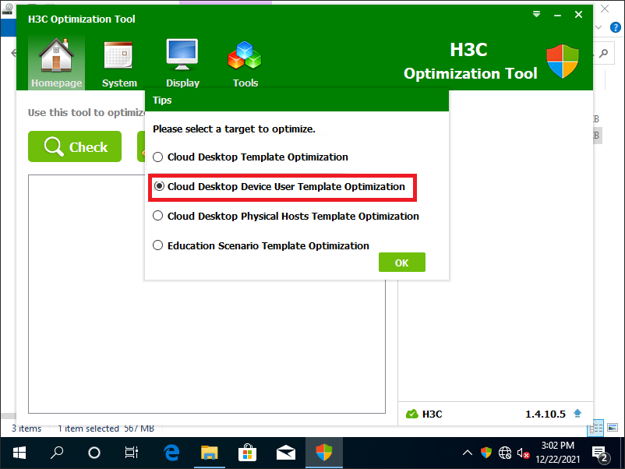Open the Windows Start menu
This screenshot has height=469, width=625.
19,453
